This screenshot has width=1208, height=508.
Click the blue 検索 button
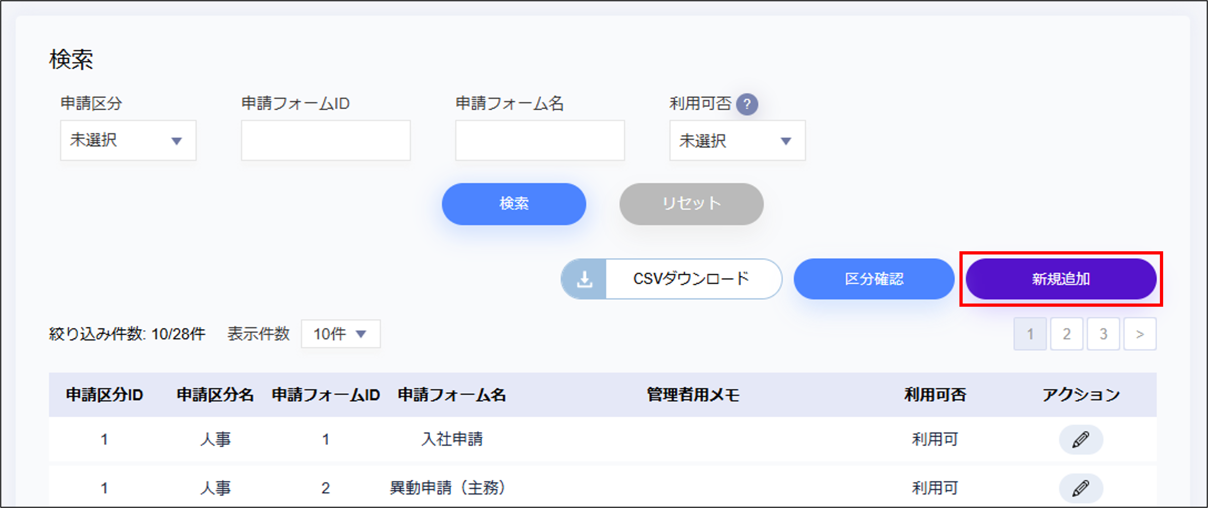[514, 204]
